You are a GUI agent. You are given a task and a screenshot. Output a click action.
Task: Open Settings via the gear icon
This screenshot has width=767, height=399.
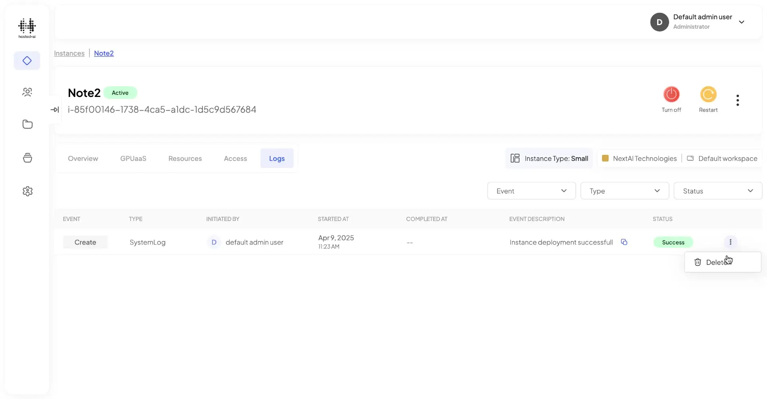pos(27,191)
